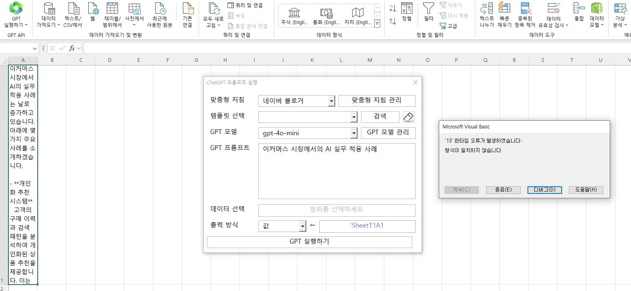Screen dimensions: 631x291
Task: Click the 디버그(D) button
Action: pos(544,190)
